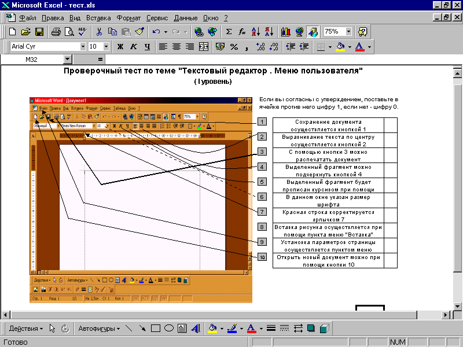463x347 pixels.
Task: Apply currency style icon
Action: coord(220,47)
